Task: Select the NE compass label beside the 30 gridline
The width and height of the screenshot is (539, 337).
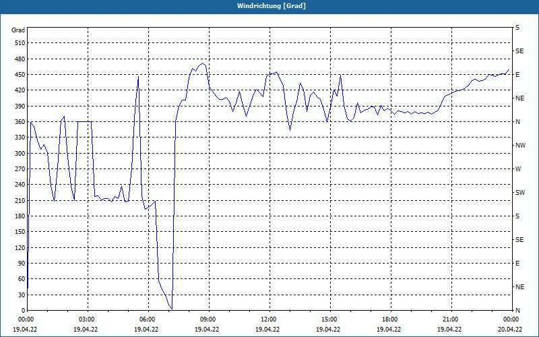Action: pos(520,287)
